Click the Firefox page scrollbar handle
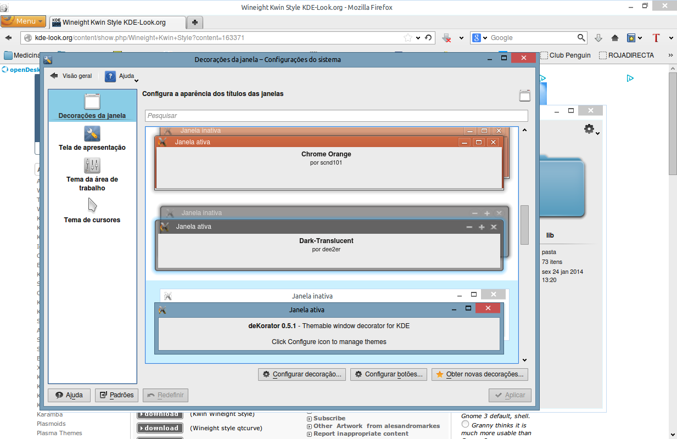677x439 pixels. 673,122
